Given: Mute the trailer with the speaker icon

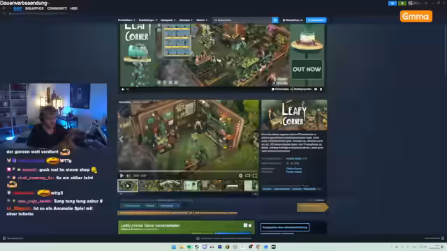Looking at the screenshot, I should 129,176.
